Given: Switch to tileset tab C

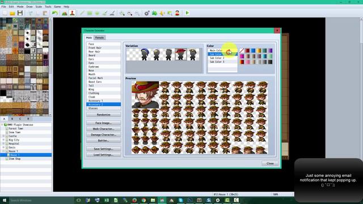Looking at the screenshot, I should coord(20,118).
